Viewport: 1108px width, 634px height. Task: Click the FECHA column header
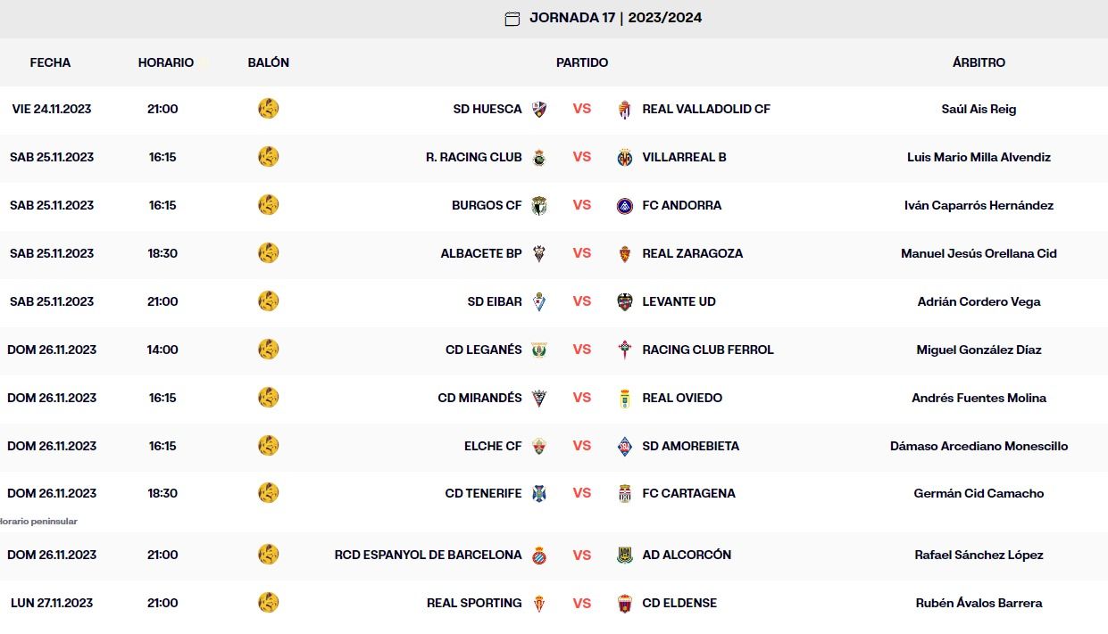pyautogui.click(x=50, y=62)
